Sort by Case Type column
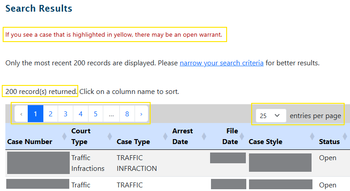The height and width of the screenshot is (191, 350). tap(133, 142)
